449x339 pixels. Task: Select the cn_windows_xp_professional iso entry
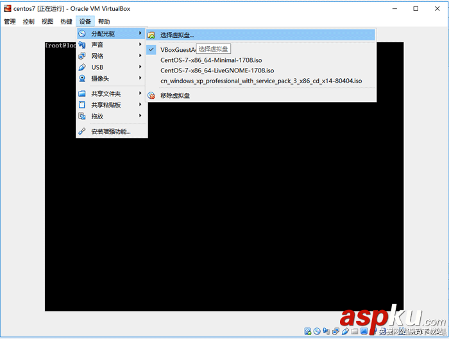pyautogui.click(x=261, y=81)
